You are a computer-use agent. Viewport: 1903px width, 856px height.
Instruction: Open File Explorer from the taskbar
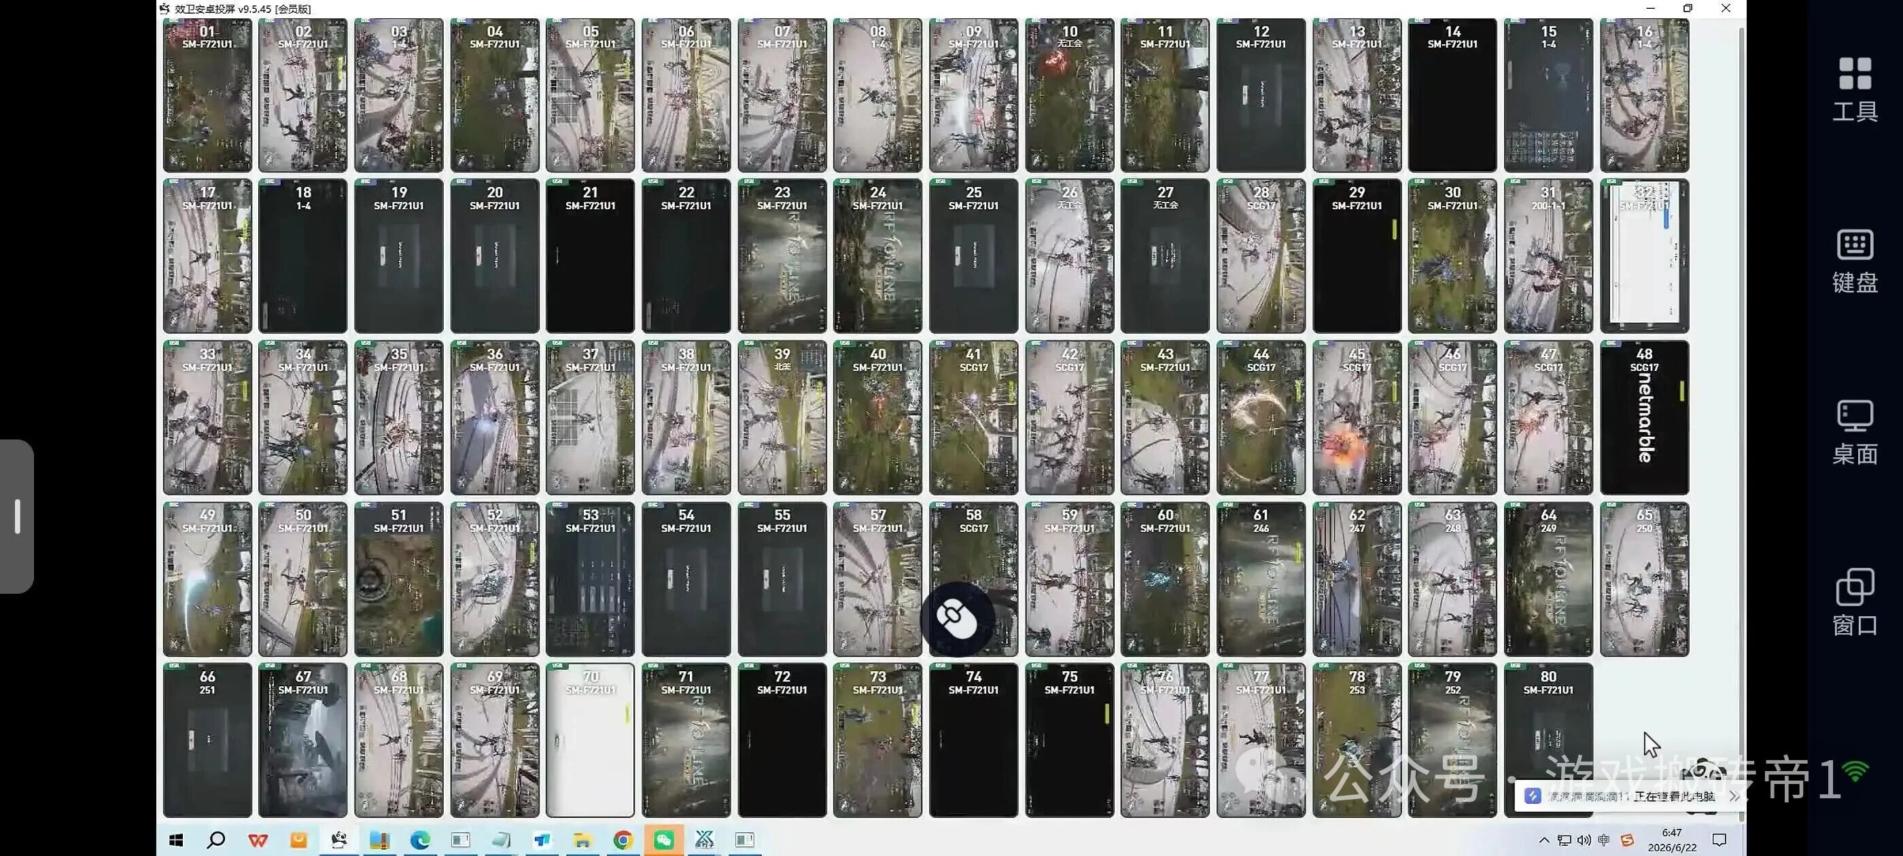click(582, 840)
